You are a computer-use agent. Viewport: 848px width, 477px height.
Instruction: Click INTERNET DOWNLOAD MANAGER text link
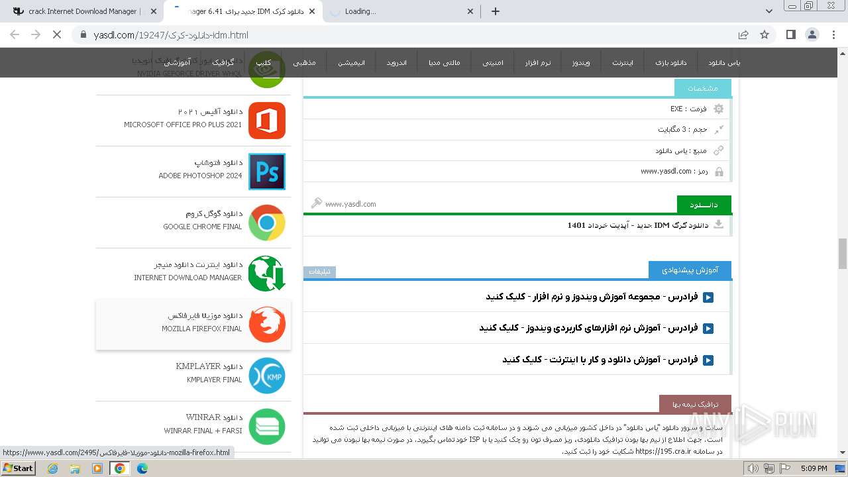(x=187, y=278)
